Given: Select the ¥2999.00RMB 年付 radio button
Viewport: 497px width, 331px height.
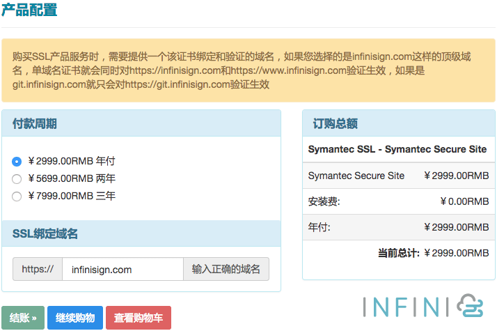Looking at the screenshot, I should click(17, 162).
